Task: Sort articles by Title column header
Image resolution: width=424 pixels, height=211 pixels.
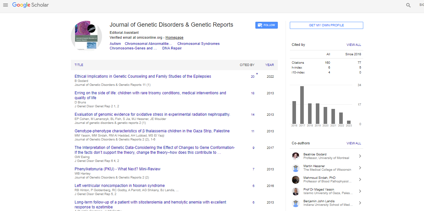Action: coord(79,65)
